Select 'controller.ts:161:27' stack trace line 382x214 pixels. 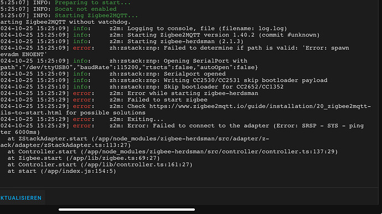pos(100,165)
